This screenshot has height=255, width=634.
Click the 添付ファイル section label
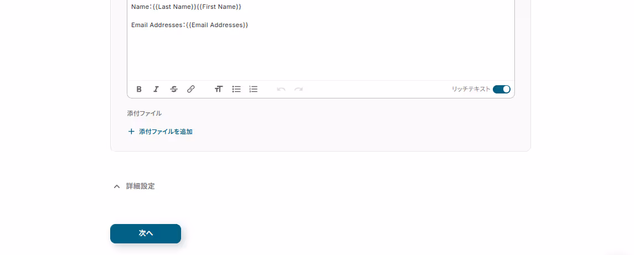145,113
